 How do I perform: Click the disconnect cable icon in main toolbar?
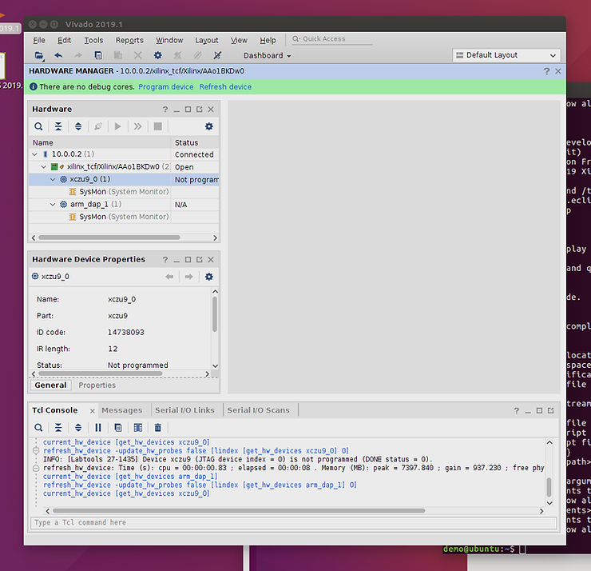click(217, 55)
